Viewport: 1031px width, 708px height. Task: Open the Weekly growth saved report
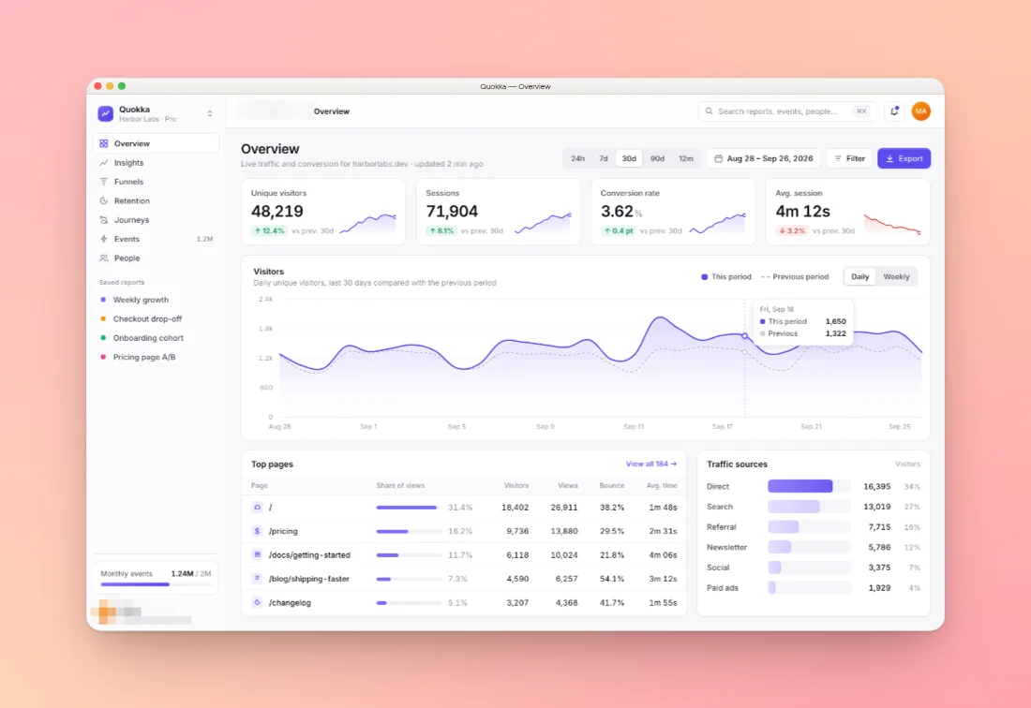pos(156,300)
